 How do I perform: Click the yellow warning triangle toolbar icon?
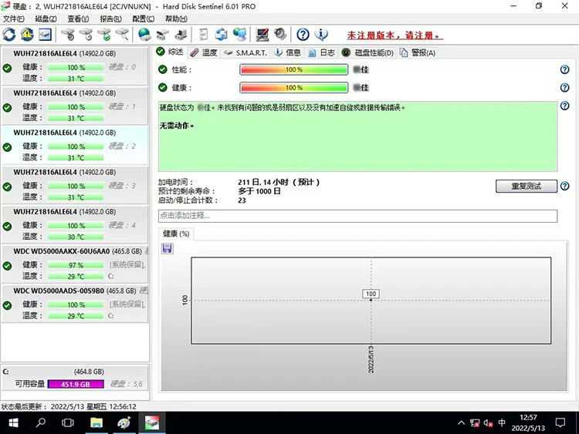tap(27, 35)
